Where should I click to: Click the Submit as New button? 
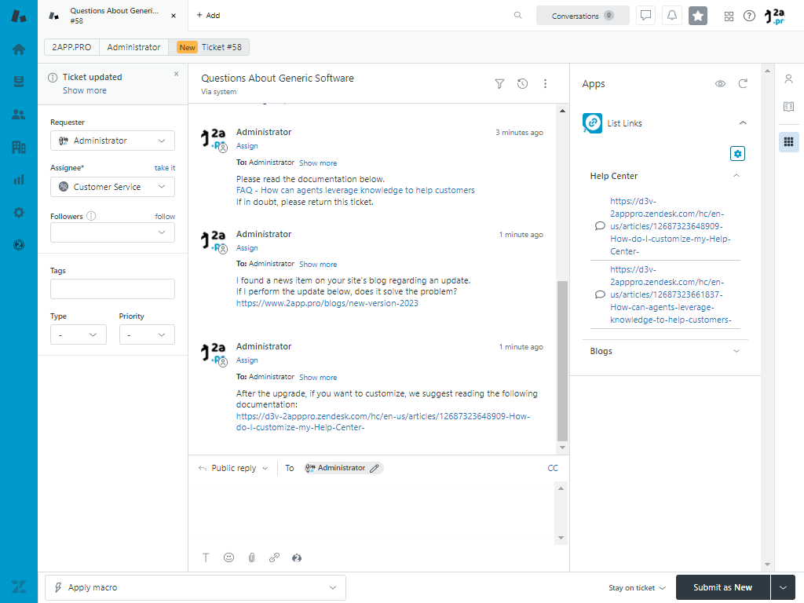click(x=722, y=587)
